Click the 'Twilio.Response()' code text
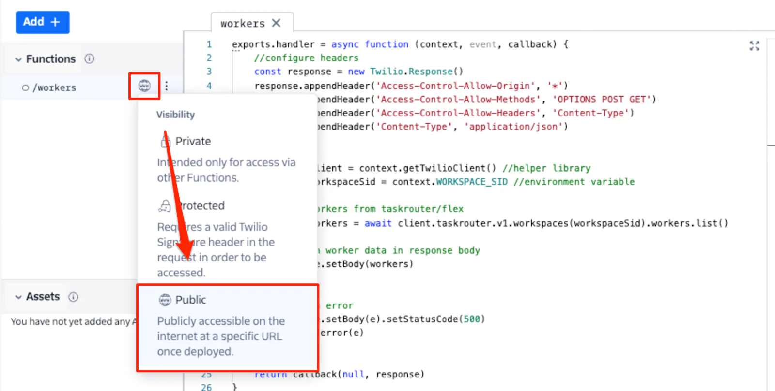The height and width of the screenshot is (391, 775). (417, 72)
